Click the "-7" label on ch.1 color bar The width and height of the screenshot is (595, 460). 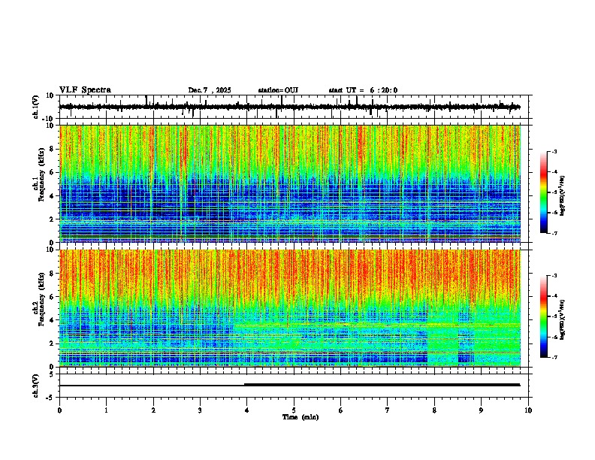pos(554,233)
